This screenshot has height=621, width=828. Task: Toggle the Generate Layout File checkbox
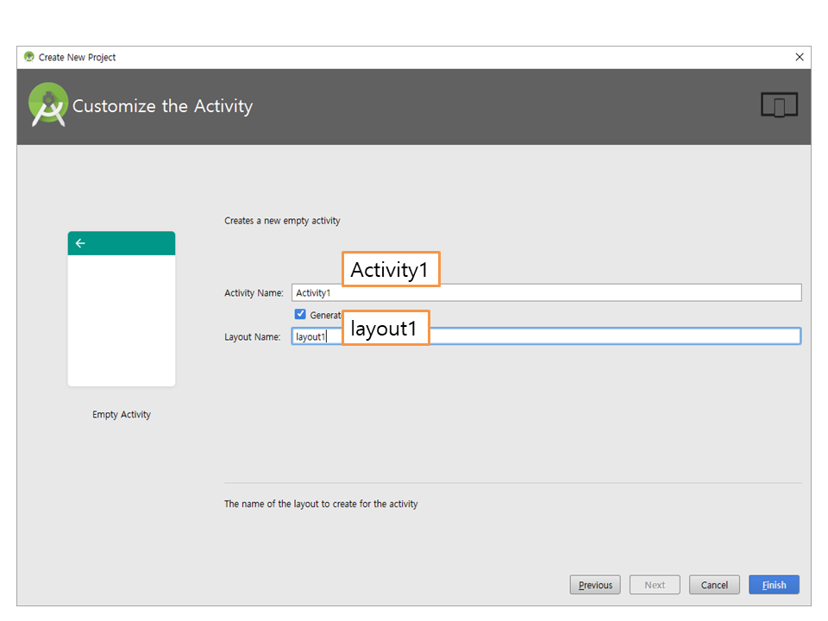pos(300,315)
